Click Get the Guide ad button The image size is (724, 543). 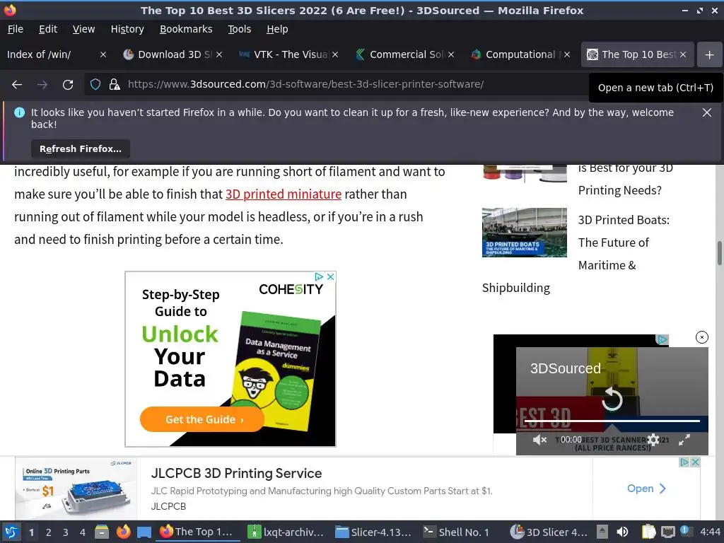(202, 419)
